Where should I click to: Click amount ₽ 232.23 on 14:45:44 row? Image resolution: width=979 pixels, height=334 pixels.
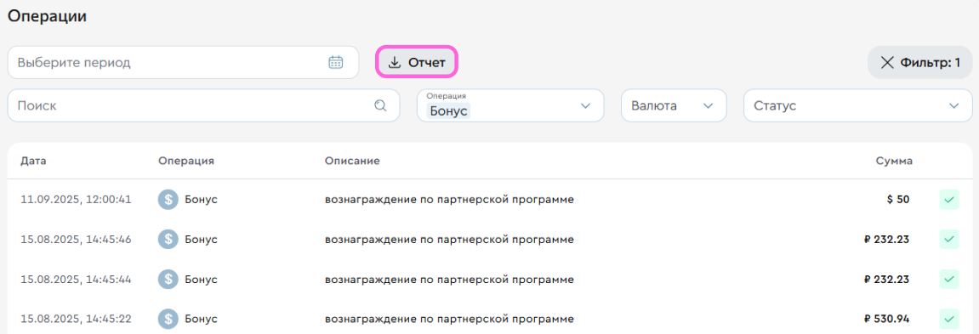pyautogui.click(x=886, y=280)
